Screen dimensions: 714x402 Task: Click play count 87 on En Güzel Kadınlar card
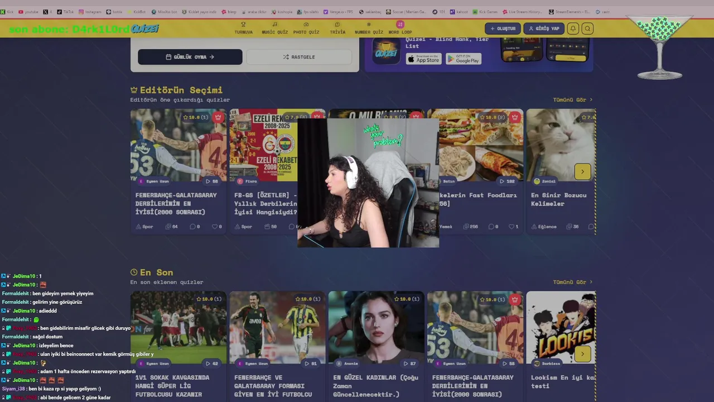[410, 363]
